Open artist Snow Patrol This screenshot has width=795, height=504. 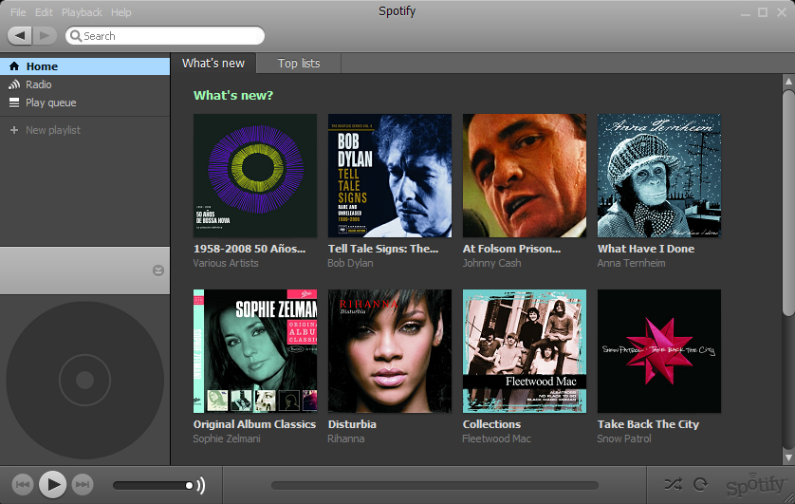624,439
